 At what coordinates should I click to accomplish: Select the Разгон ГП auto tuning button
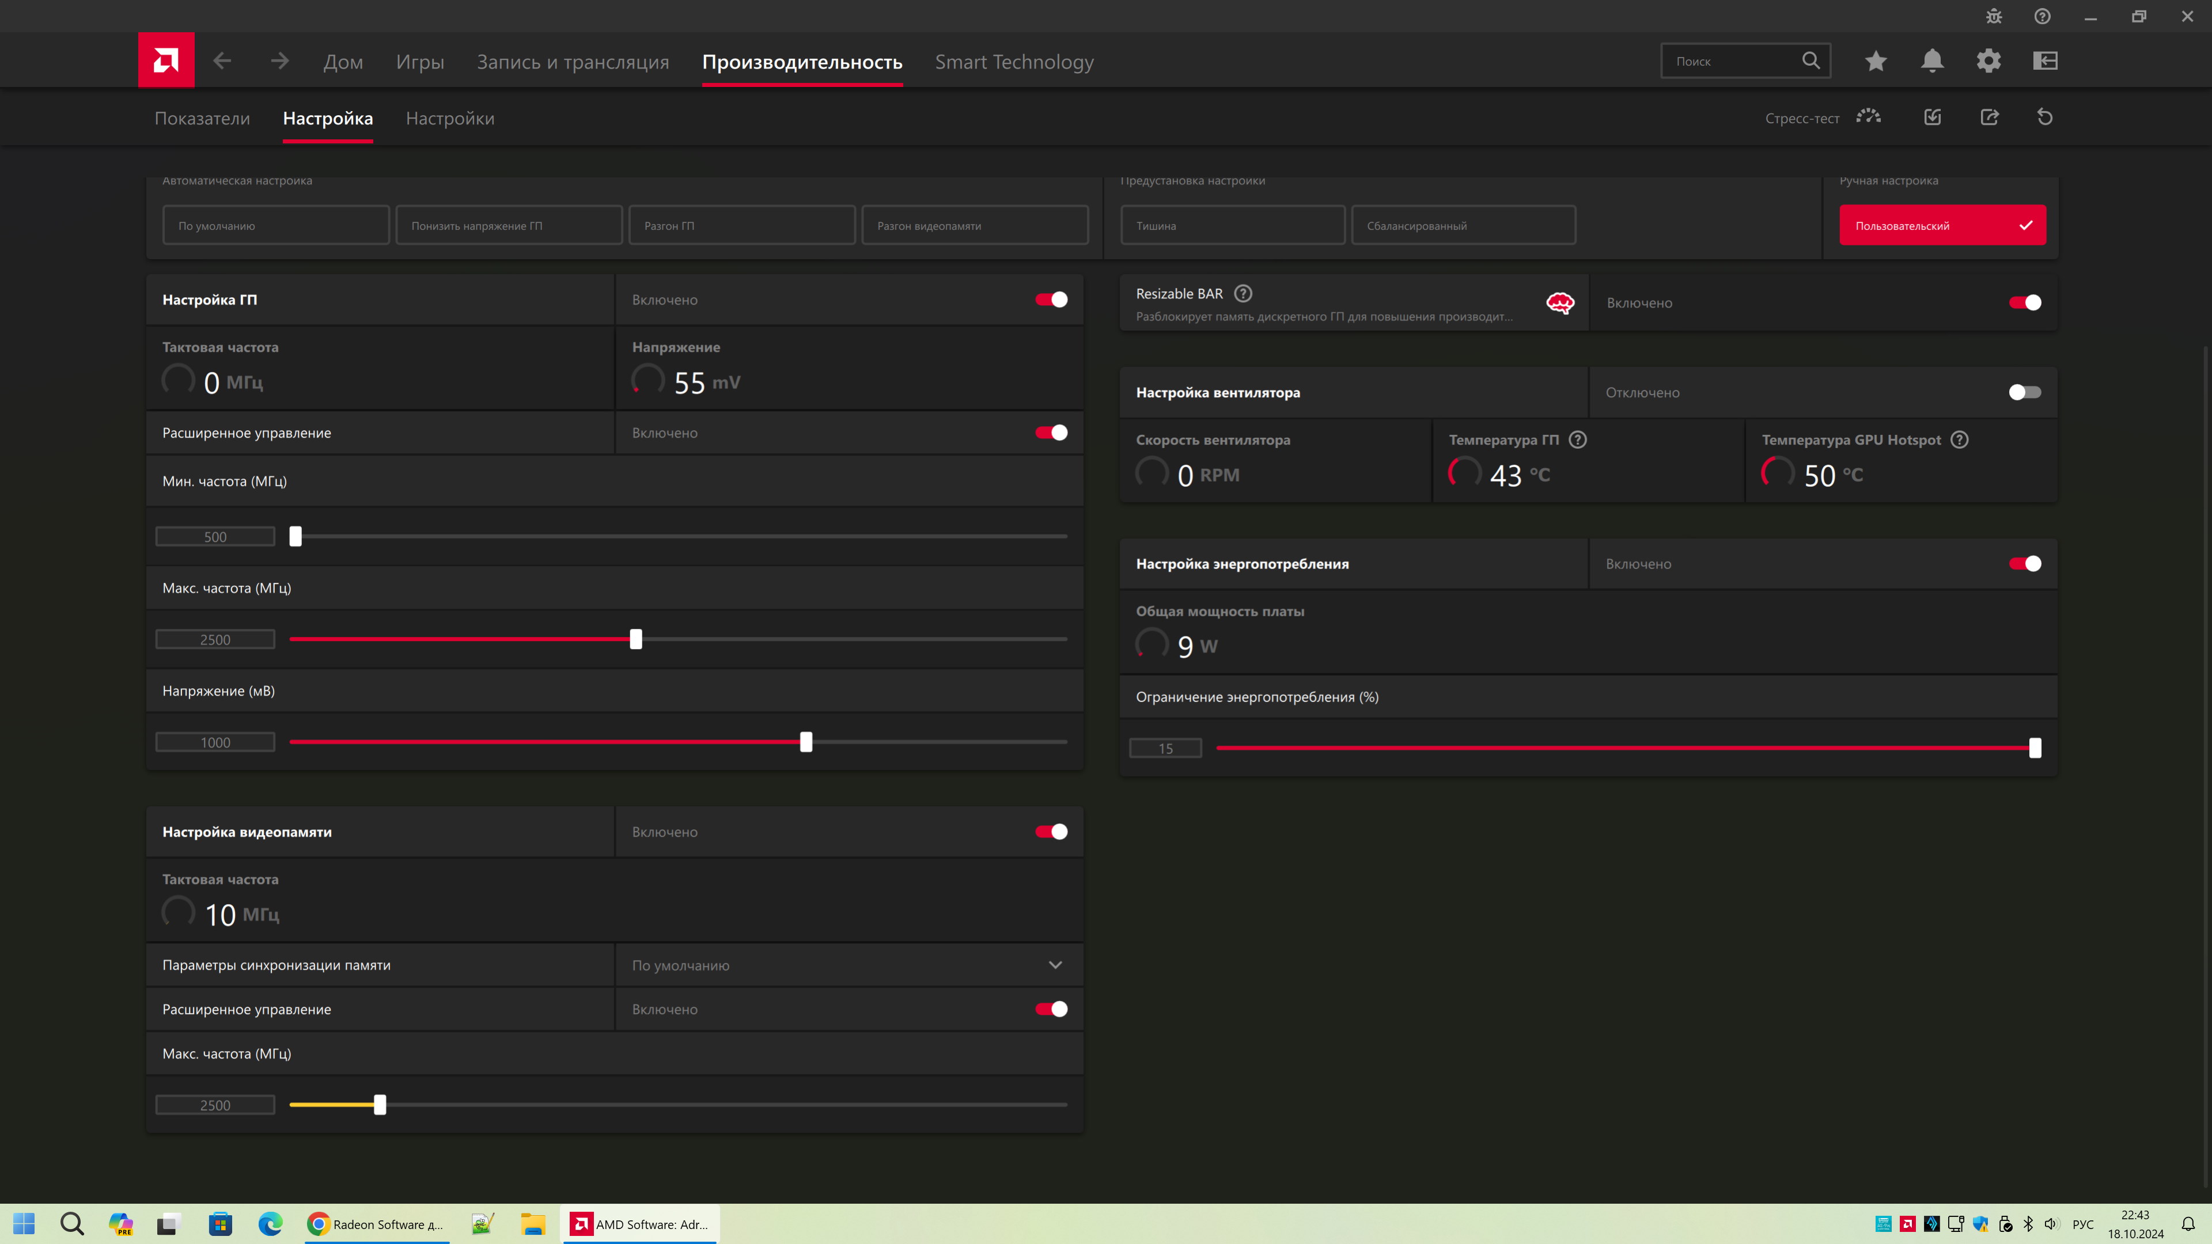pos(742,226)
